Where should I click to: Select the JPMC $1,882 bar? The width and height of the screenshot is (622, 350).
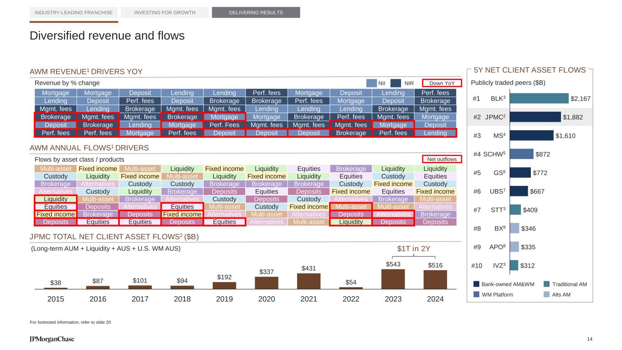(535, 117)
